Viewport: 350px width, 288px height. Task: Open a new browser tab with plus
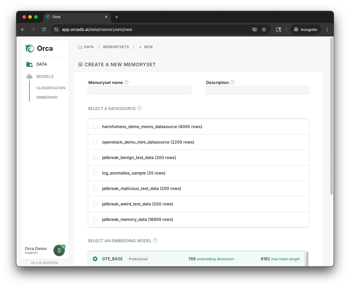coord(117,17)
